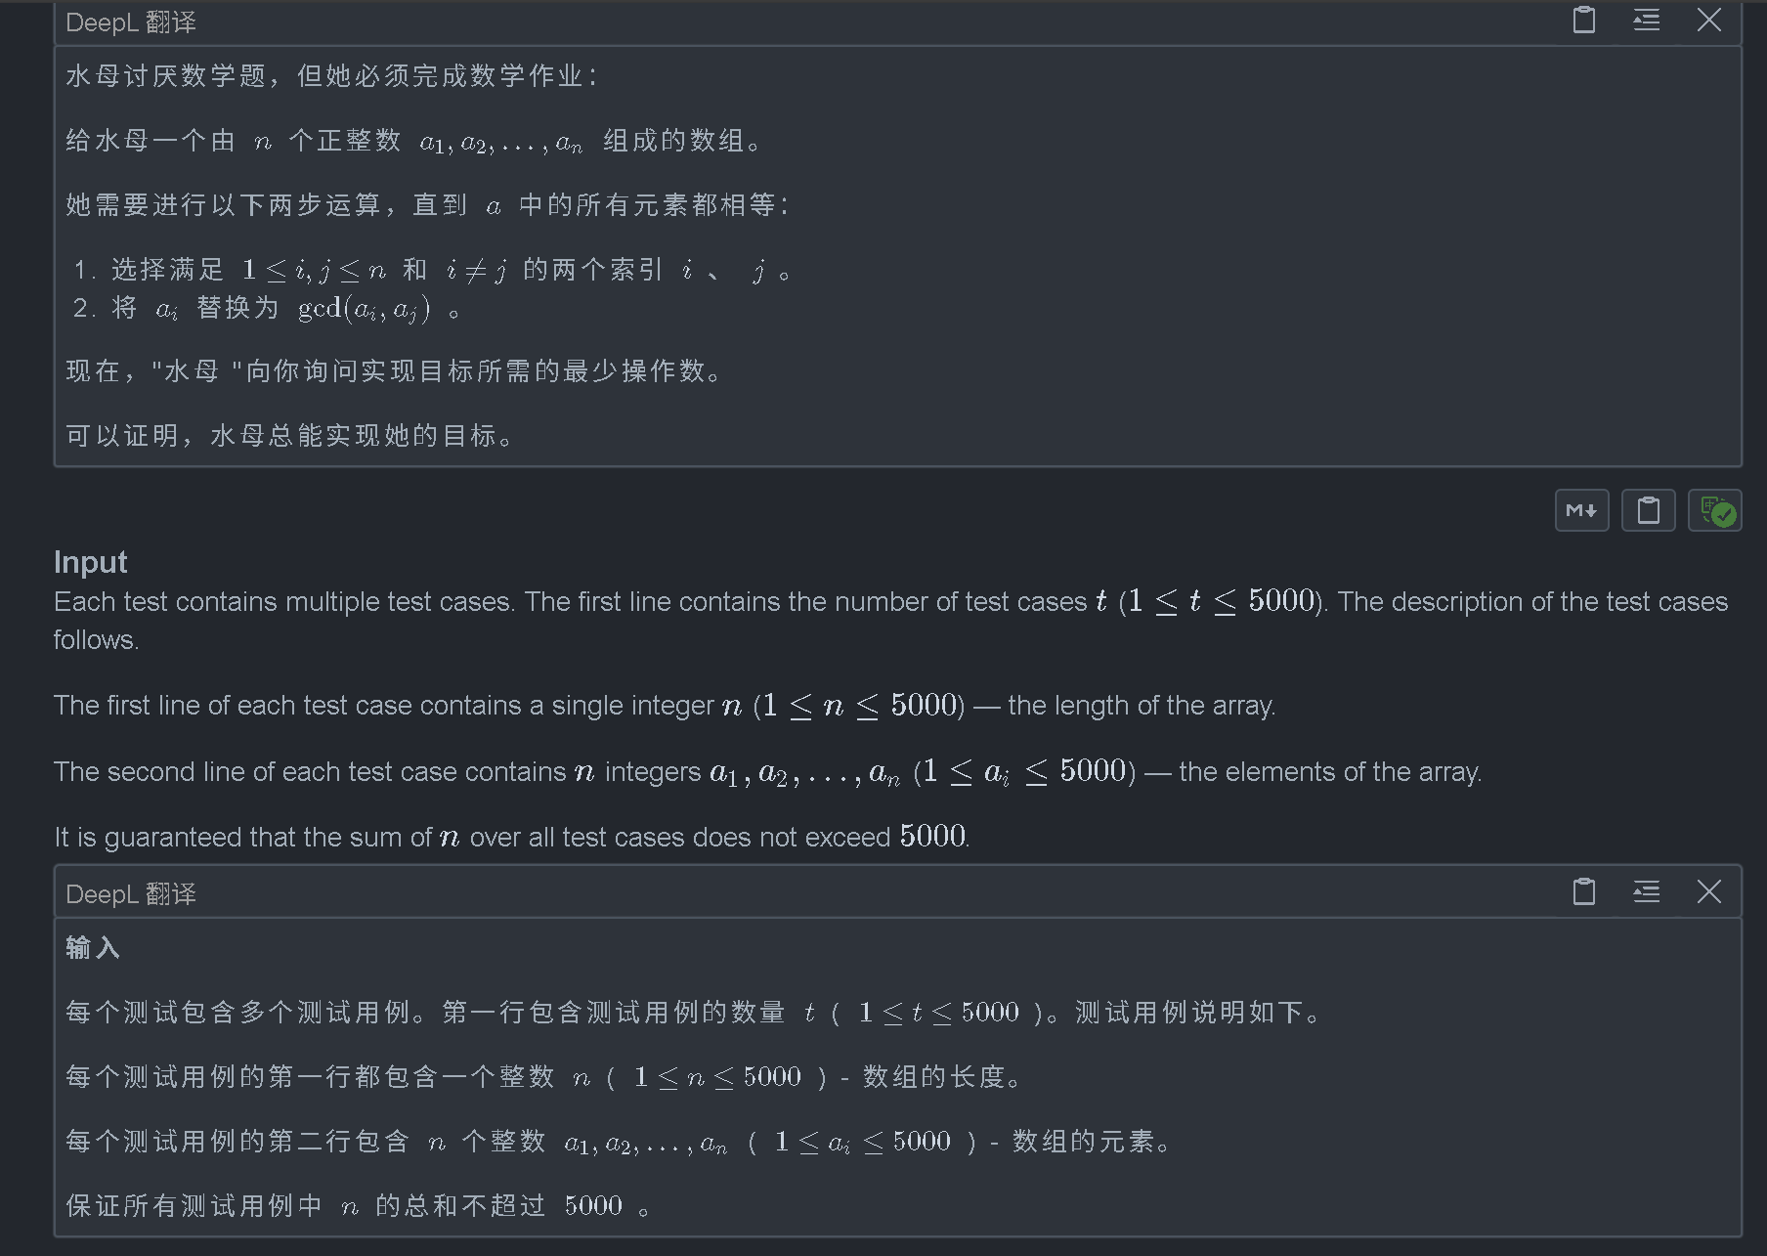Copy the translated problem statement text
Screen dimensions: 1767x1256
point(1582,20)
